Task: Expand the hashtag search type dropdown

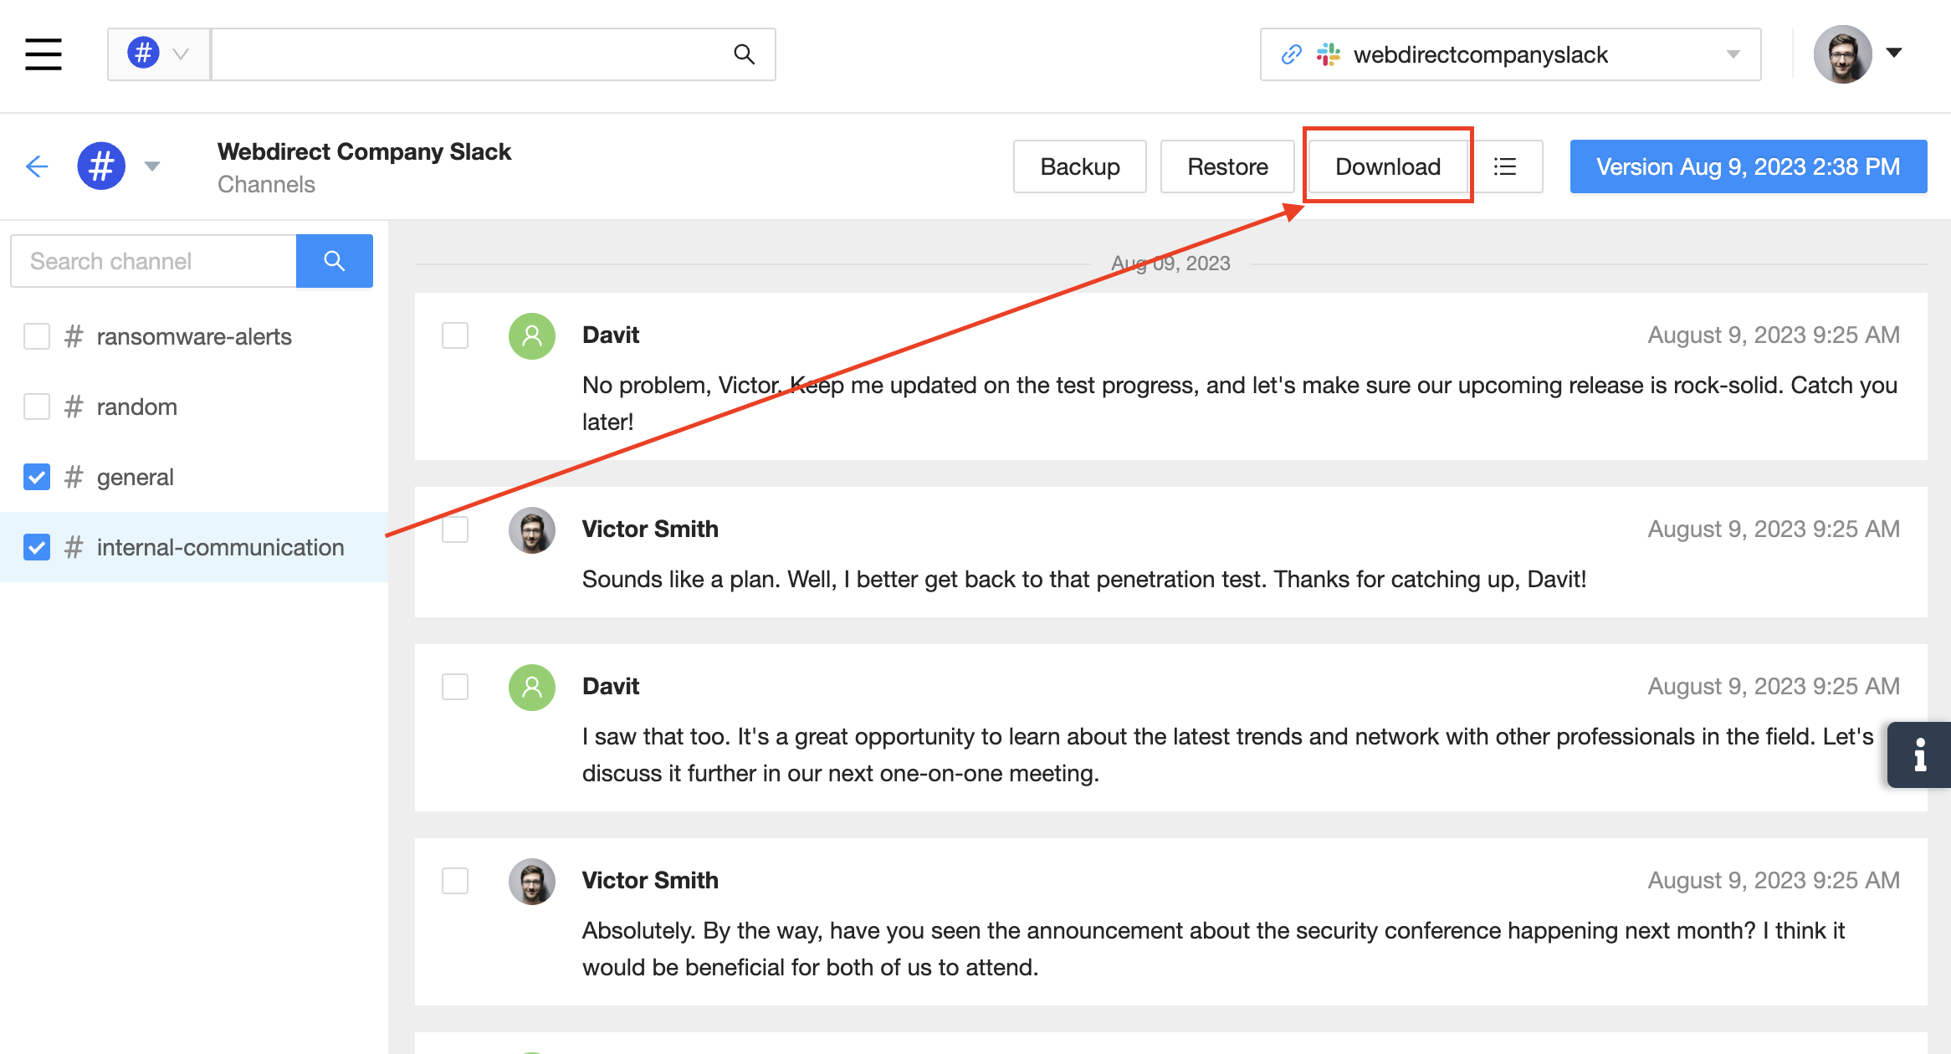Action: [x=180, y=54]
